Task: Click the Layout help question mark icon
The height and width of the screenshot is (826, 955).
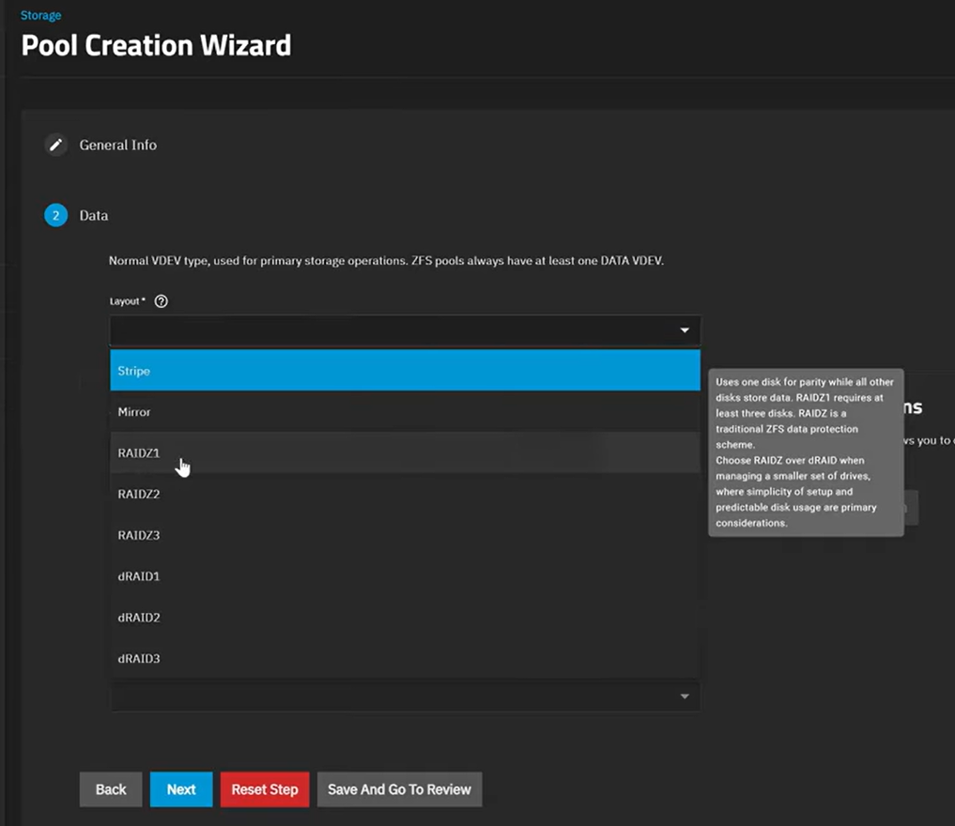Action: 161,301
